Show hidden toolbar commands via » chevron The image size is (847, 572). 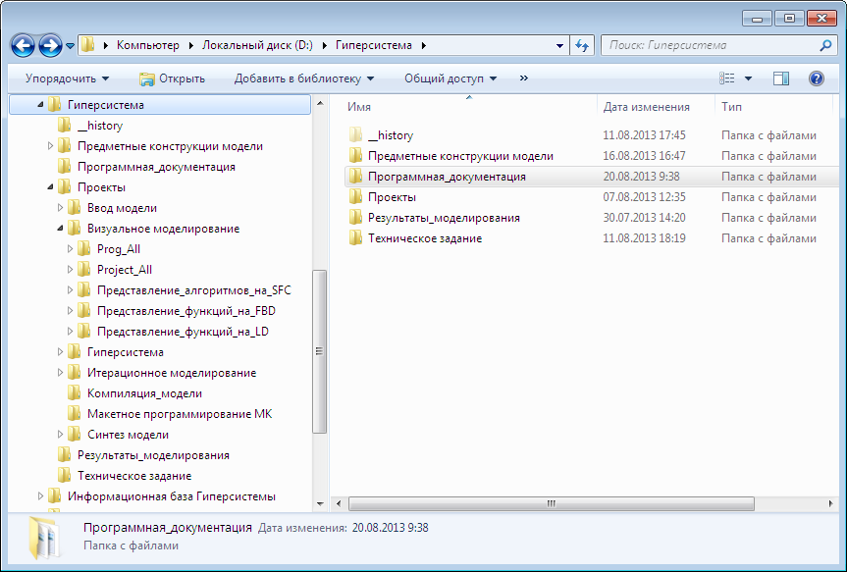coord(523,78)
